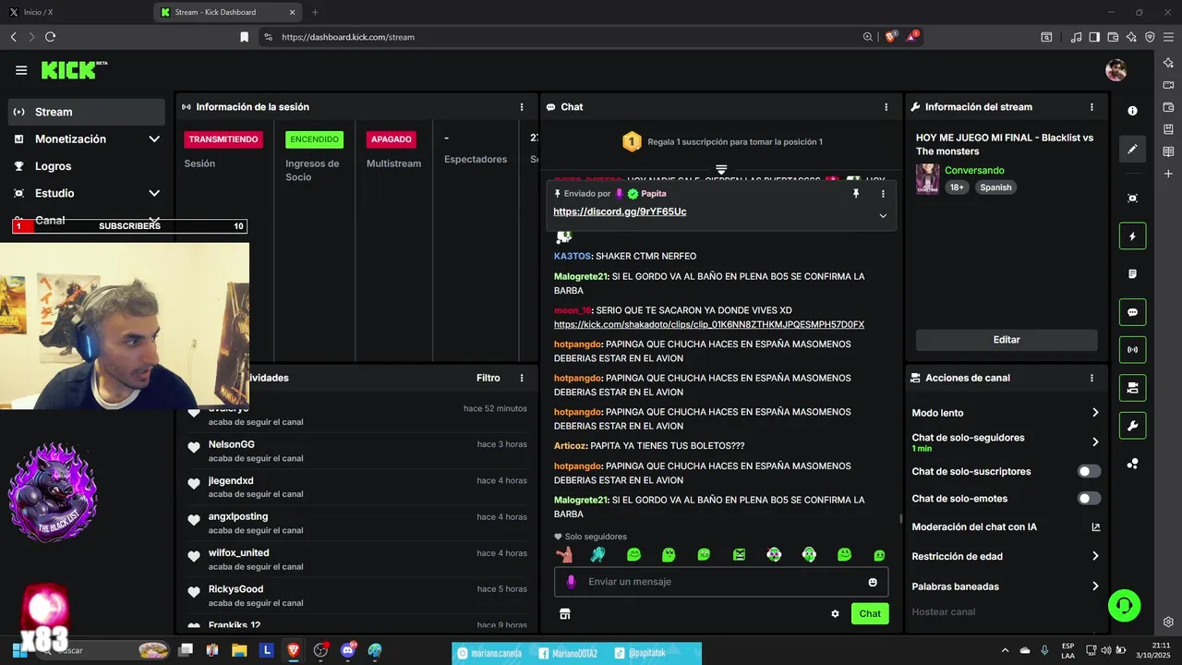Open the kick.com clip link in chat
1182x665 pixels.
click(x=709, y=325)
